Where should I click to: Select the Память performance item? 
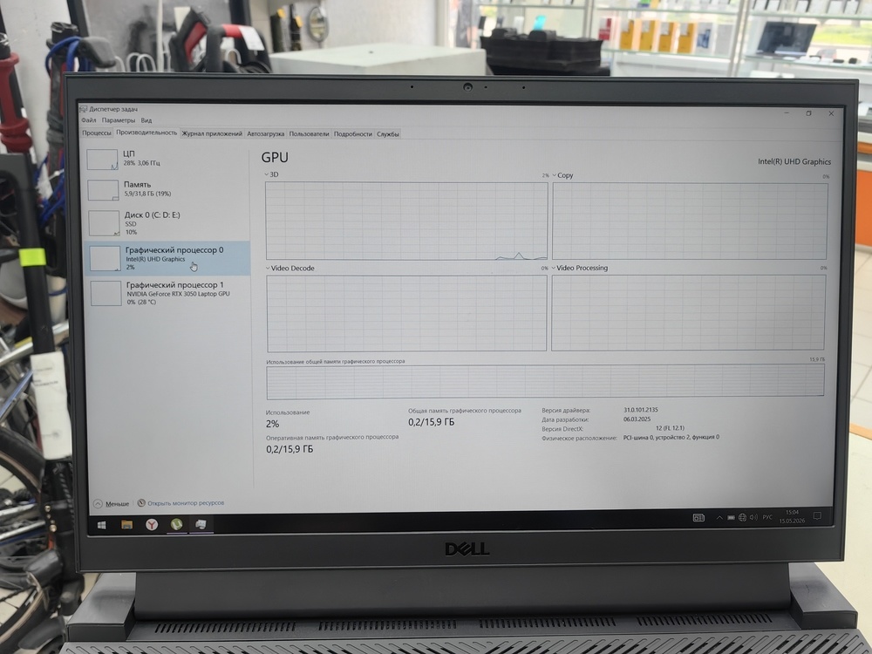pos(167,189)
